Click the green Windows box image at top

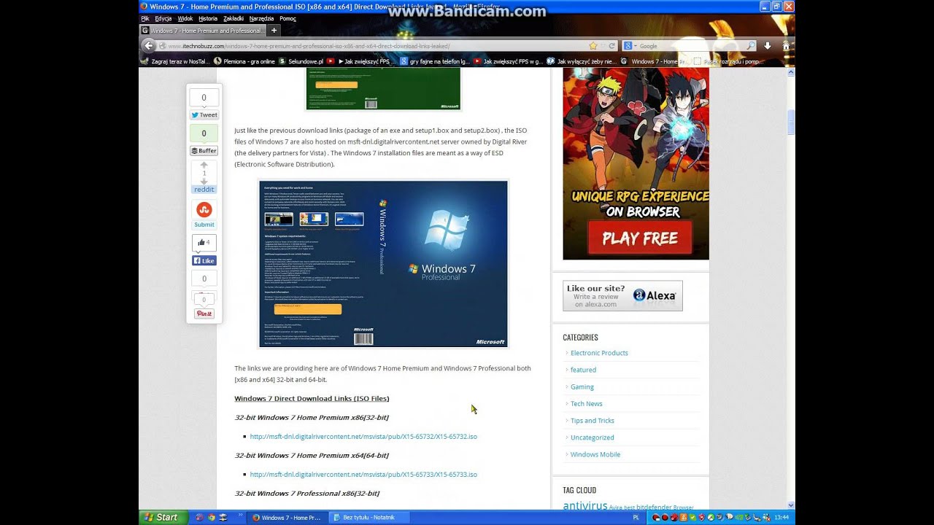click(383, 89)
